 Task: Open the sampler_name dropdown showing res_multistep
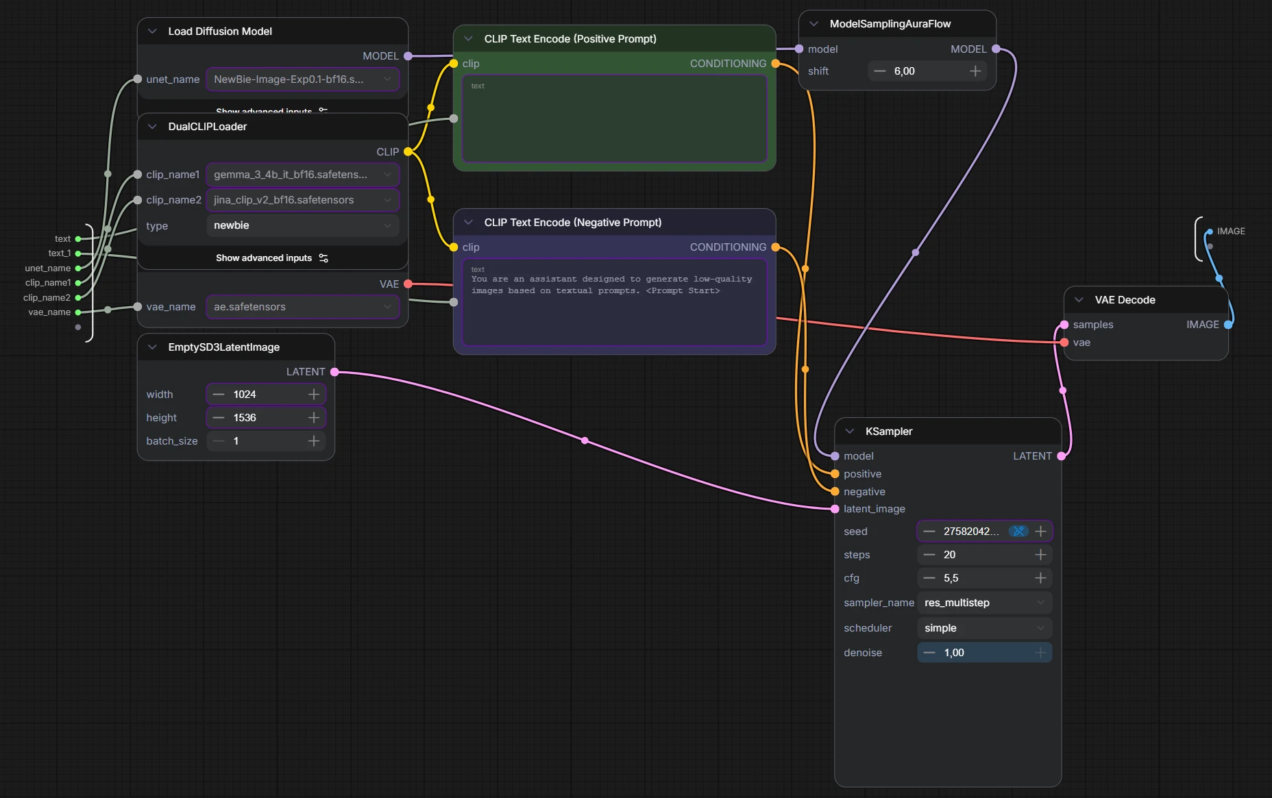[984, 603]
